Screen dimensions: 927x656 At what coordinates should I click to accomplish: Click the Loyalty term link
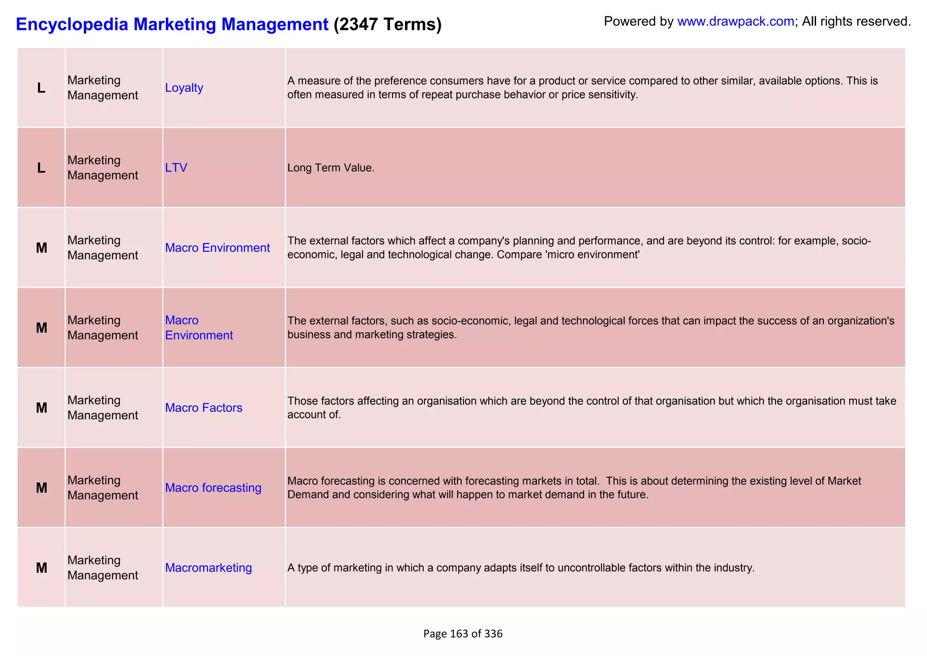tap(184, 87)
